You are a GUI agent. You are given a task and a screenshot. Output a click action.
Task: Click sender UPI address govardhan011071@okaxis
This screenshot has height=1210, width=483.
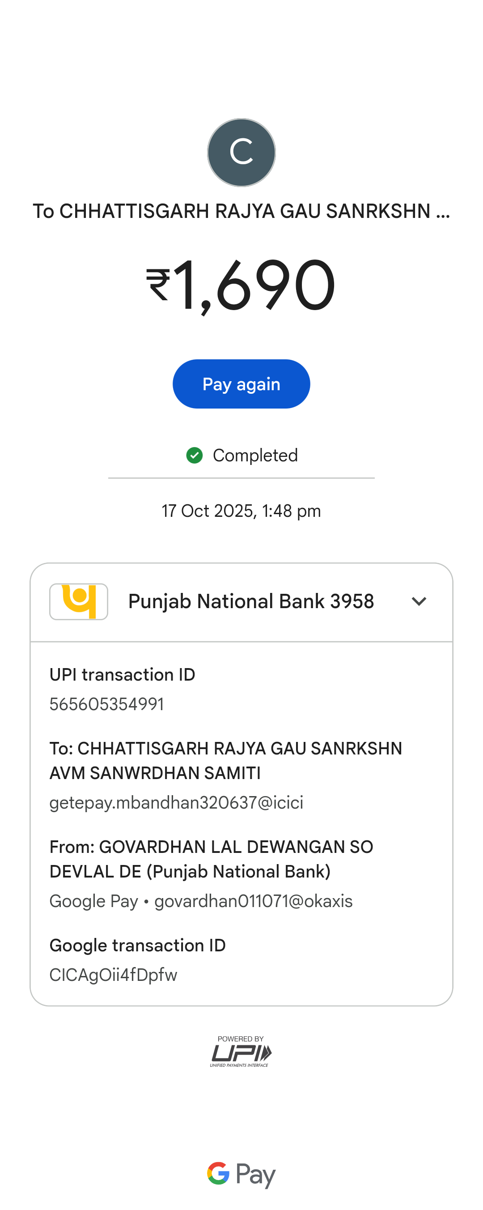254,901
